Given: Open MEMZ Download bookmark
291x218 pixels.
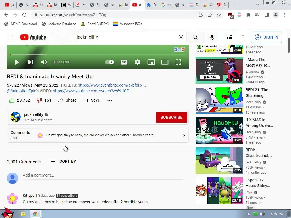Looking at the screenshot, I should coord(20,24).
